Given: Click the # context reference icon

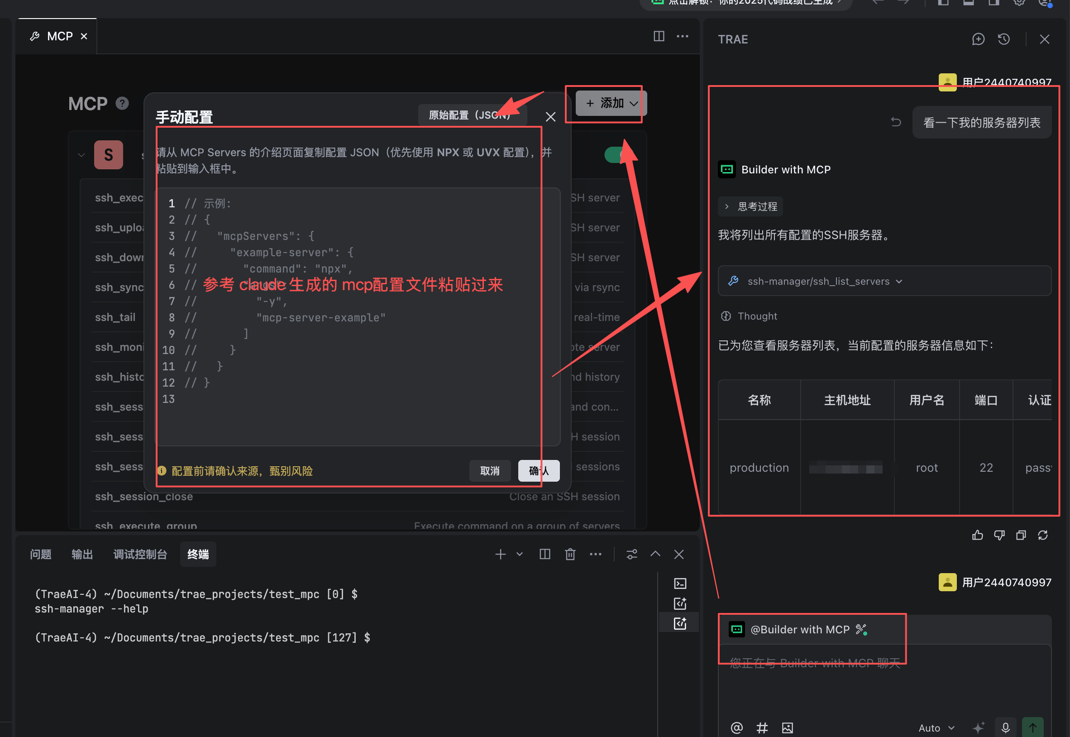Looking at the screenshot, I should [x=762, y=728].
